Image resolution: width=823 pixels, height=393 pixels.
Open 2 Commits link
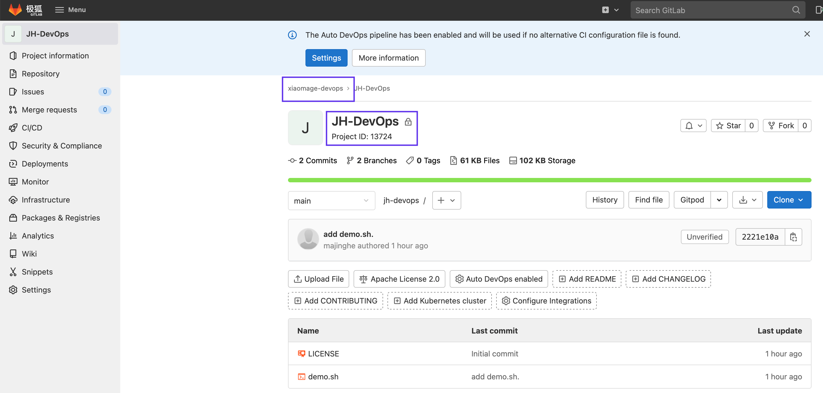click(x=313, y=160)
